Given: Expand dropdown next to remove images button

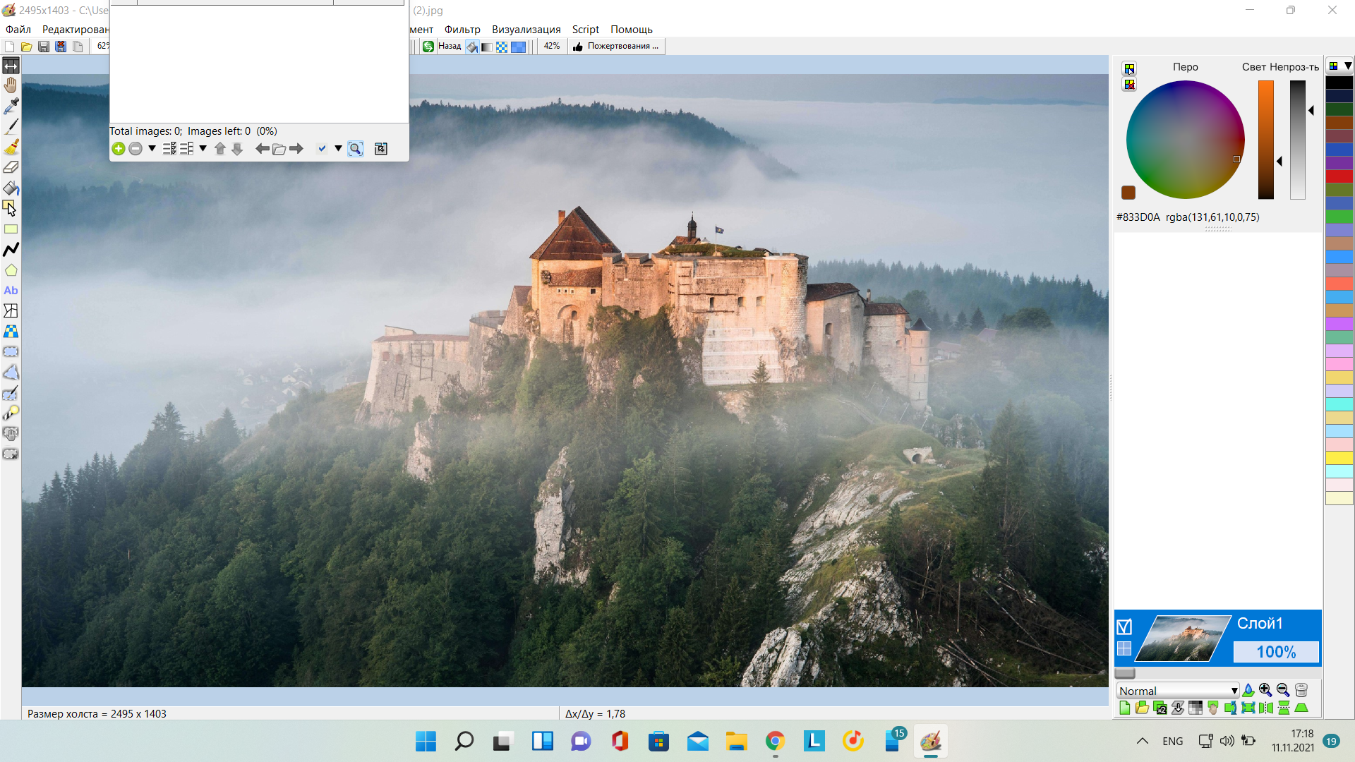Looking at the screenshot, I should pyautogui.click(x=152, y=149).
